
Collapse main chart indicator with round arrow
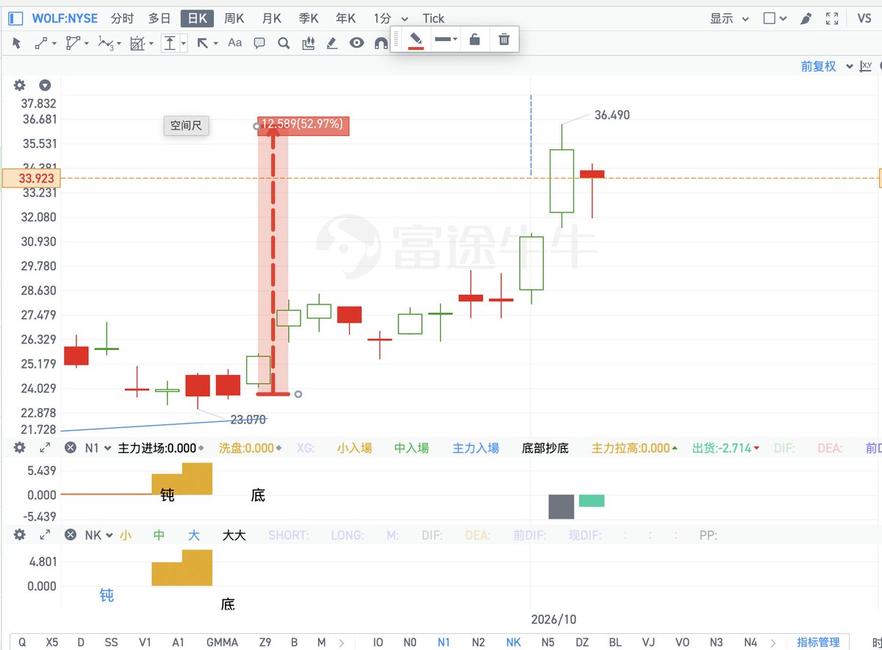coord(45,85)
